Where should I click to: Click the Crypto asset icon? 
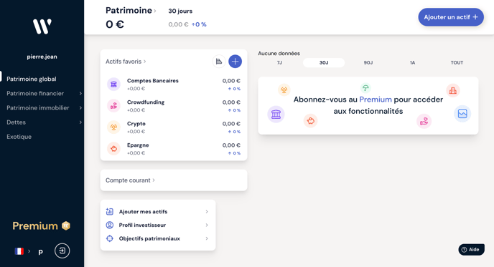pyautogui.click(x=113, y=127)
